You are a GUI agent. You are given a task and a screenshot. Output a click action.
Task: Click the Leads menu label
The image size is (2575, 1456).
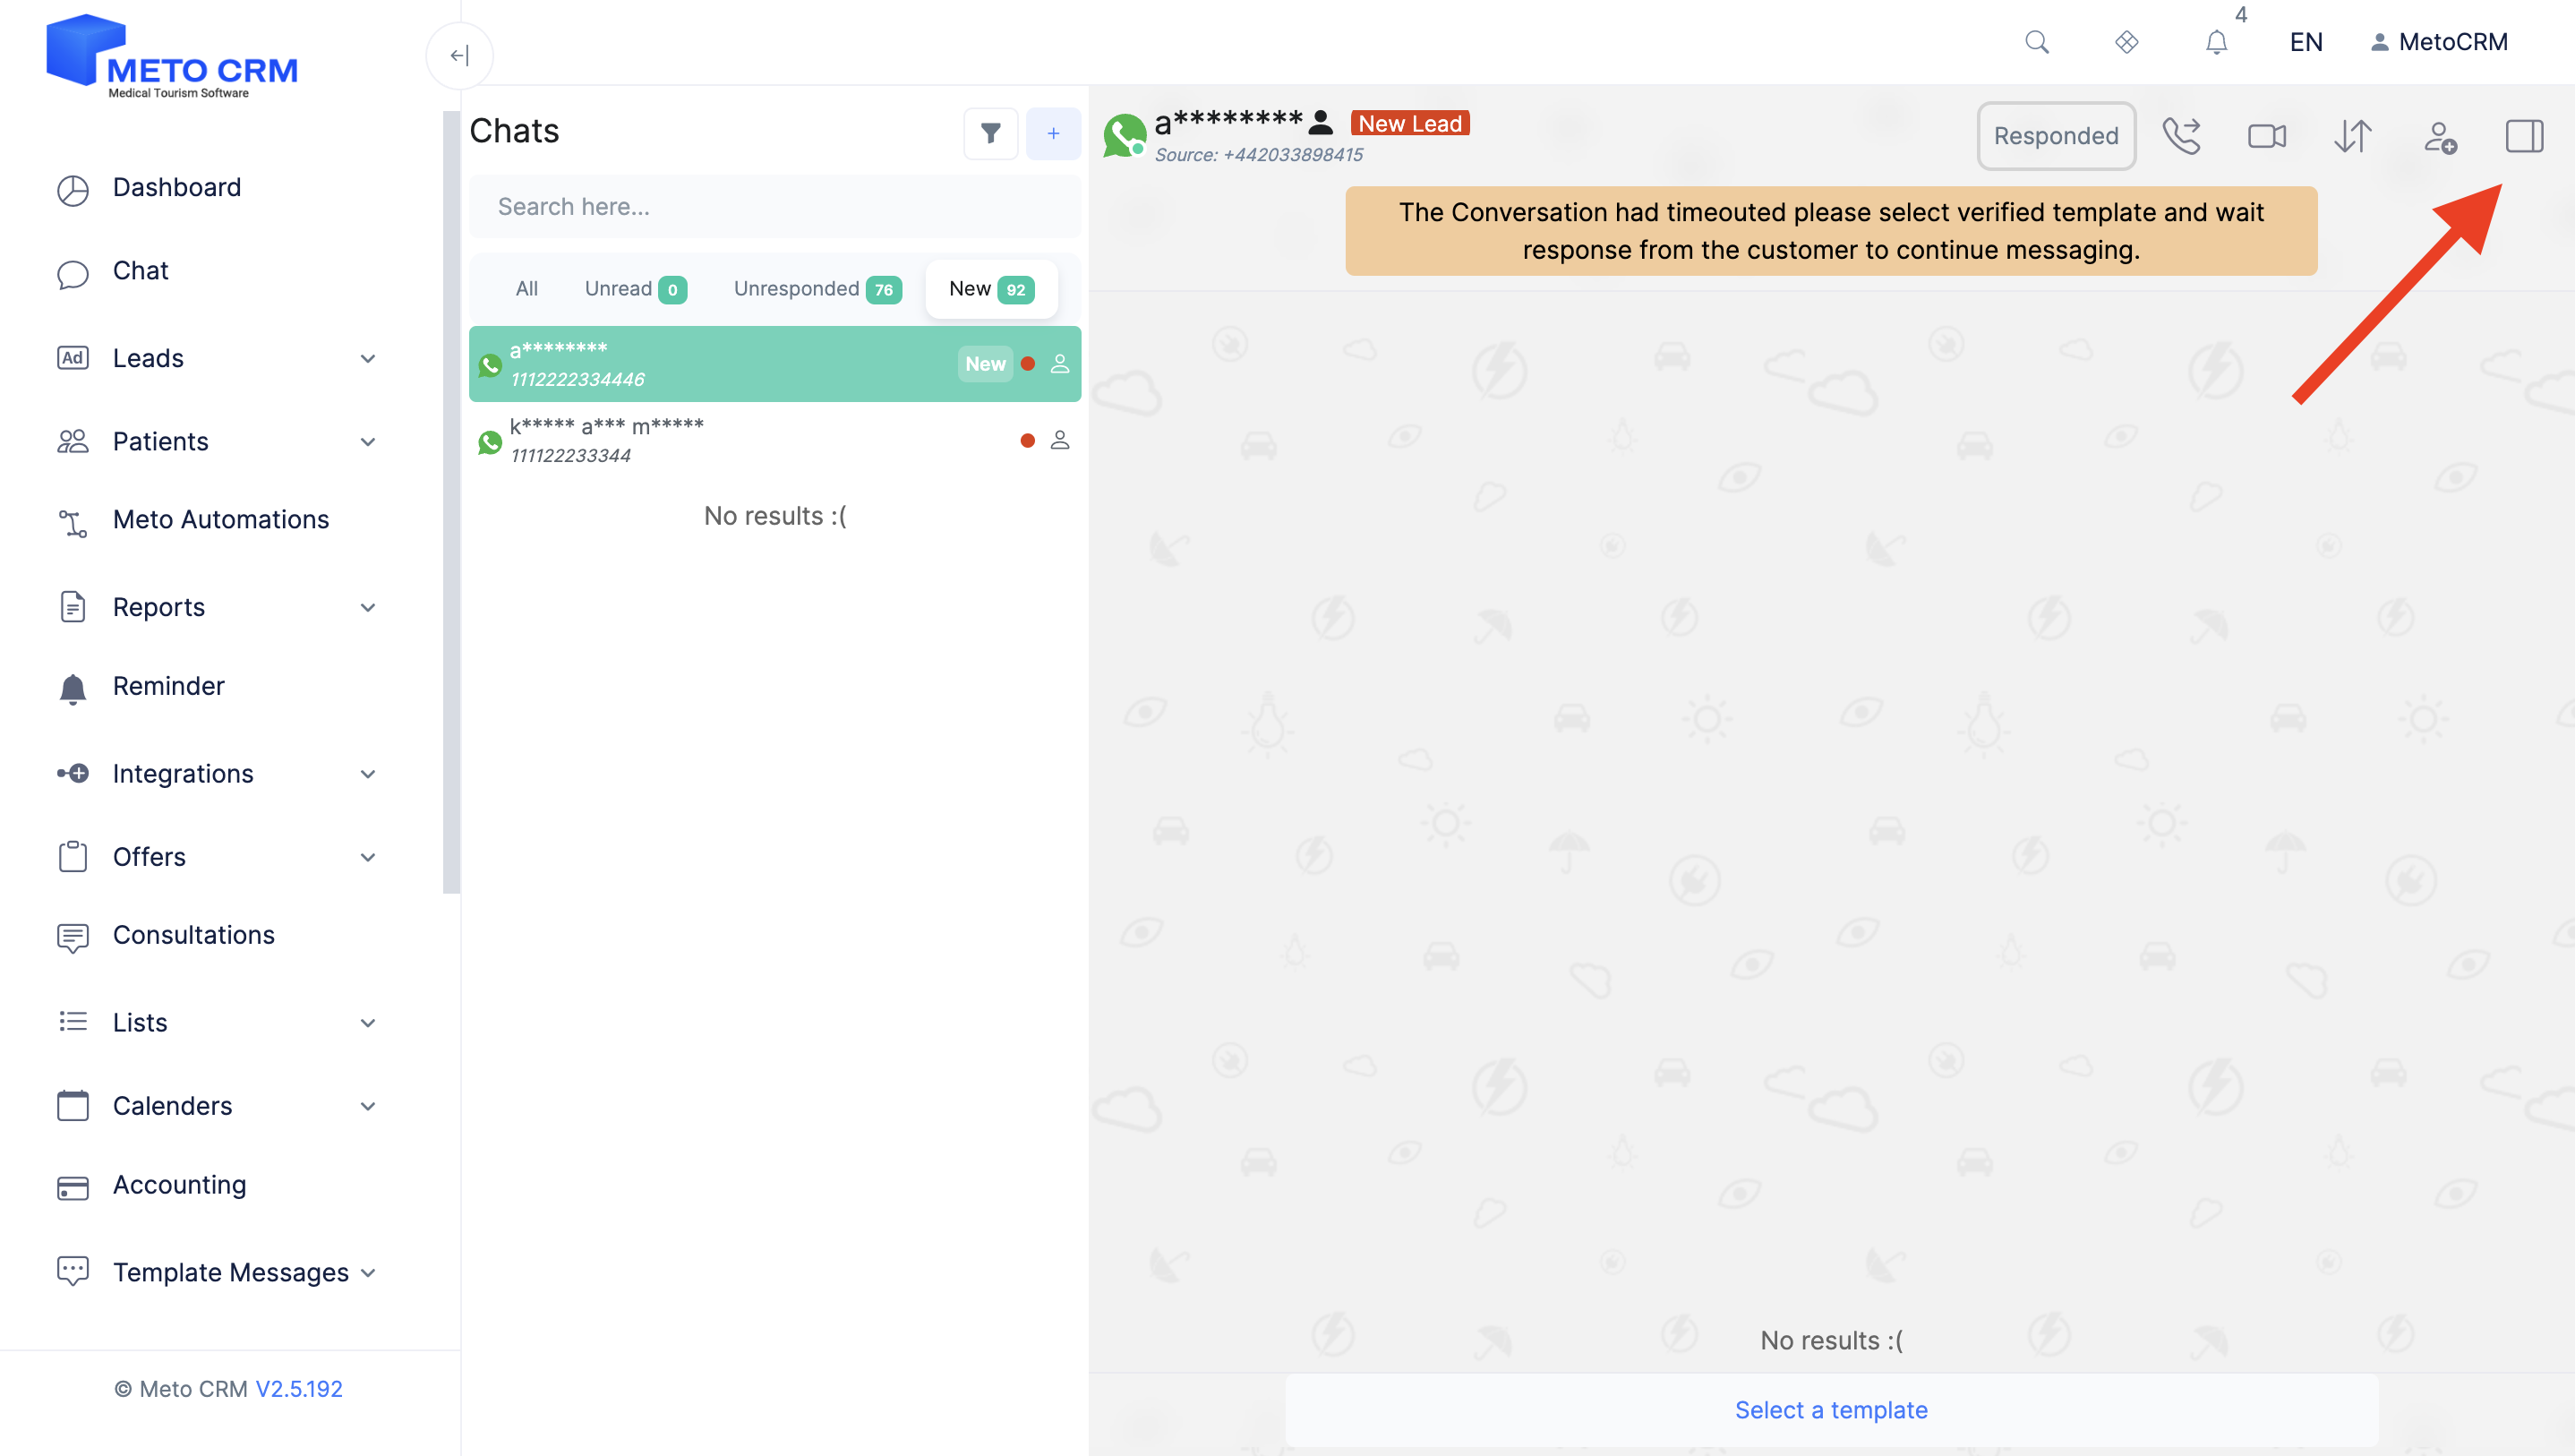coord(148,359)
